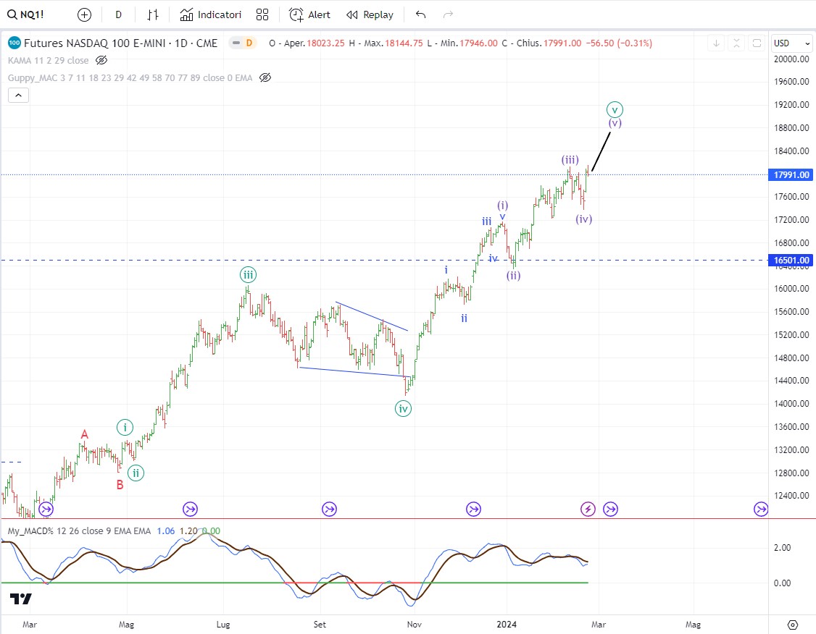This screenshot has height=634, width=816.
Task: Click the move pane down arrow
Action: (x=716, y=43)
